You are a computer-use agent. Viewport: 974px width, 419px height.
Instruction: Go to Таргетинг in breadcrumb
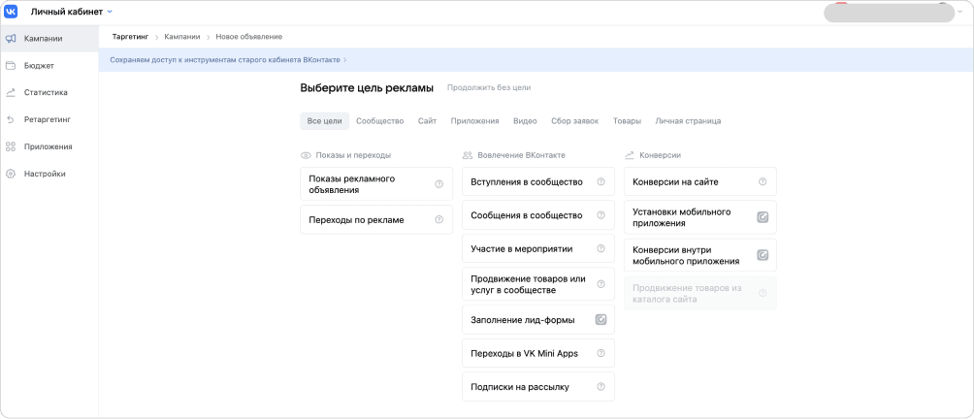[129, 37]
